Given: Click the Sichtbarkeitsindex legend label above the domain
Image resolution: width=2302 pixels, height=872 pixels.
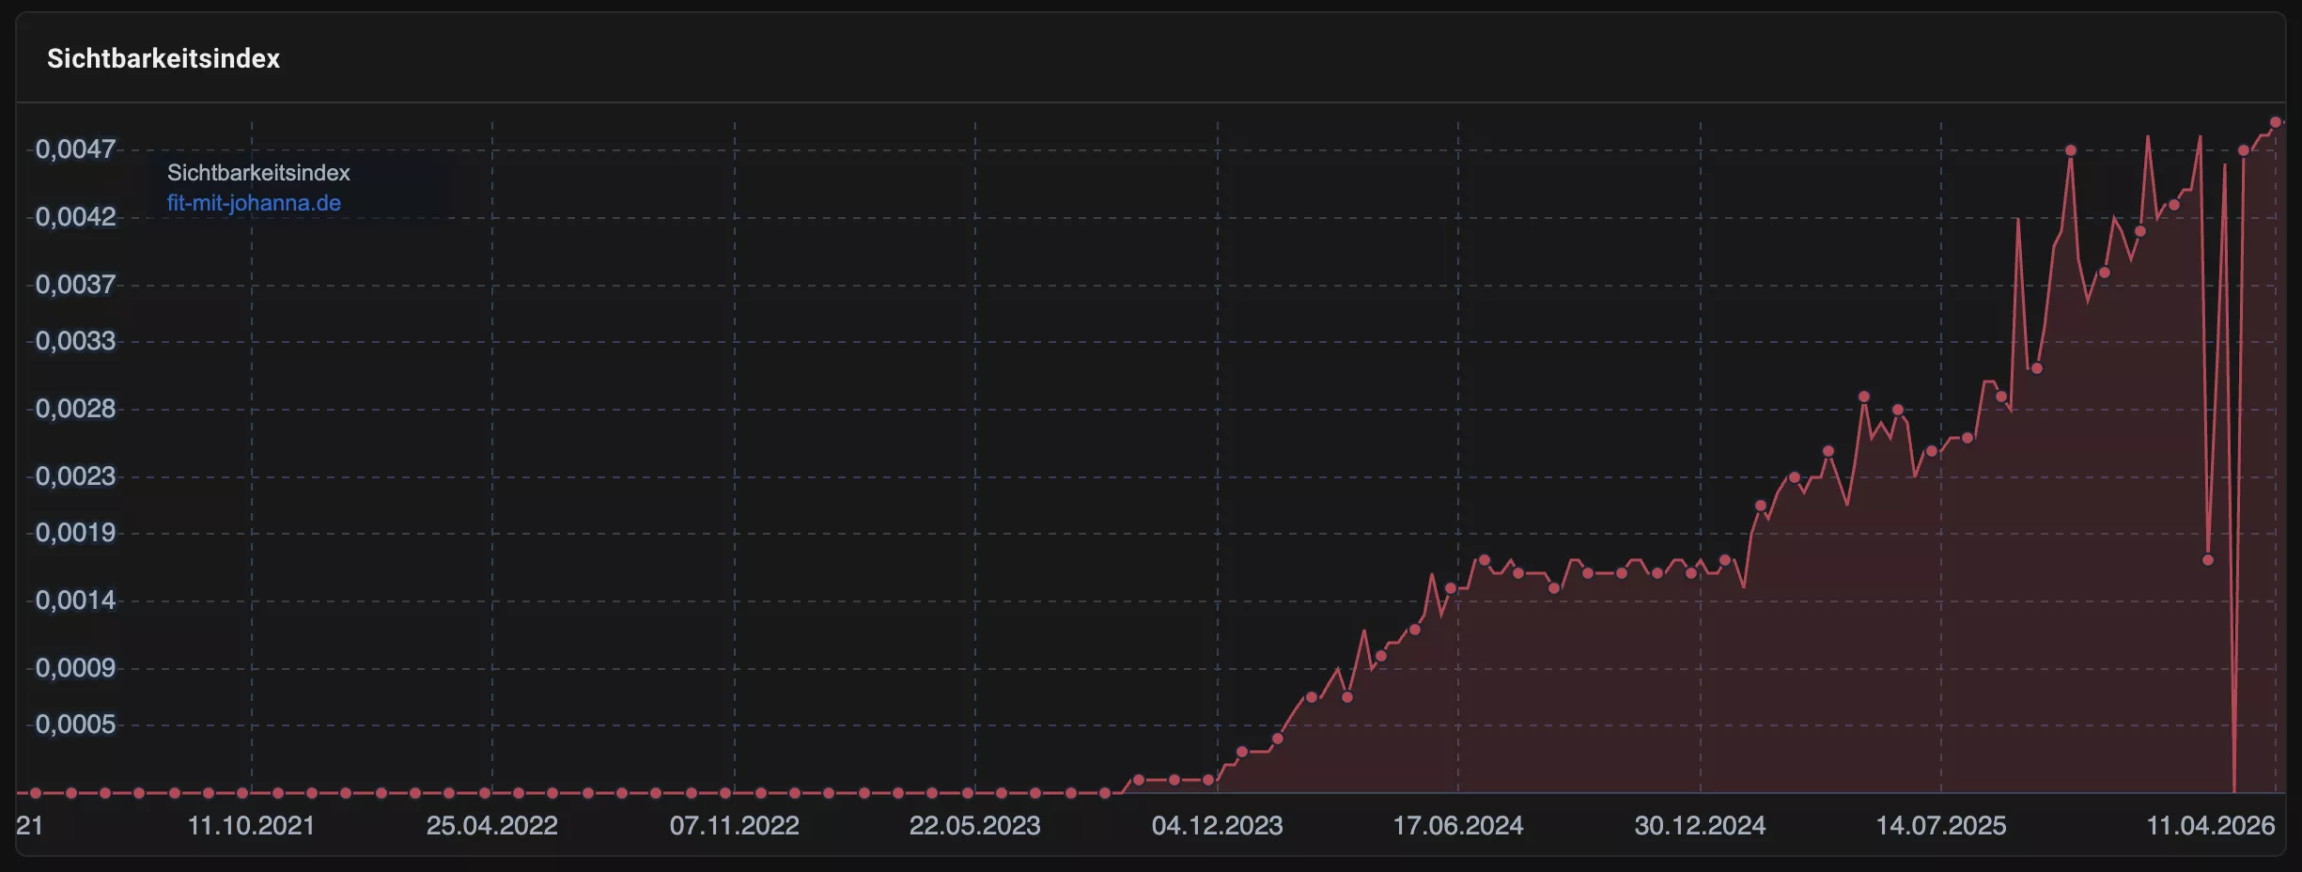Looking at the screenshot, I should coord(258,173).
